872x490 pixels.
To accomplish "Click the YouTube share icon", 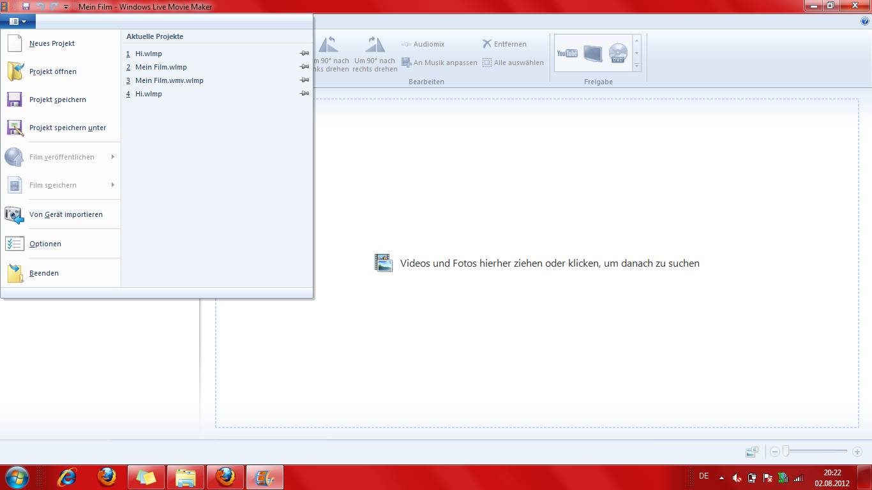I will click(x=567, y=53).
